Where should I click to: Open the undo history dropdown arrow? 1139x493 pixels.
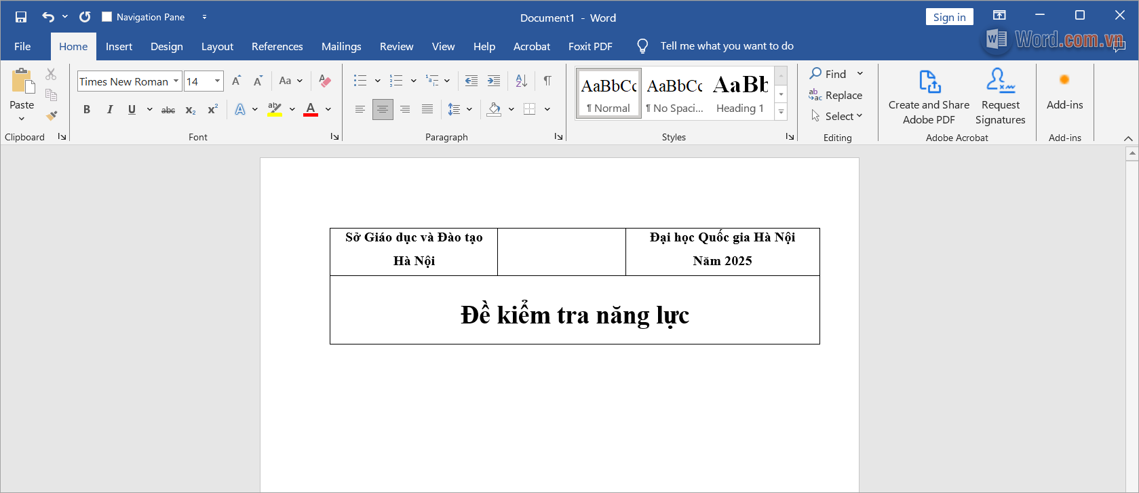point(65,17)
